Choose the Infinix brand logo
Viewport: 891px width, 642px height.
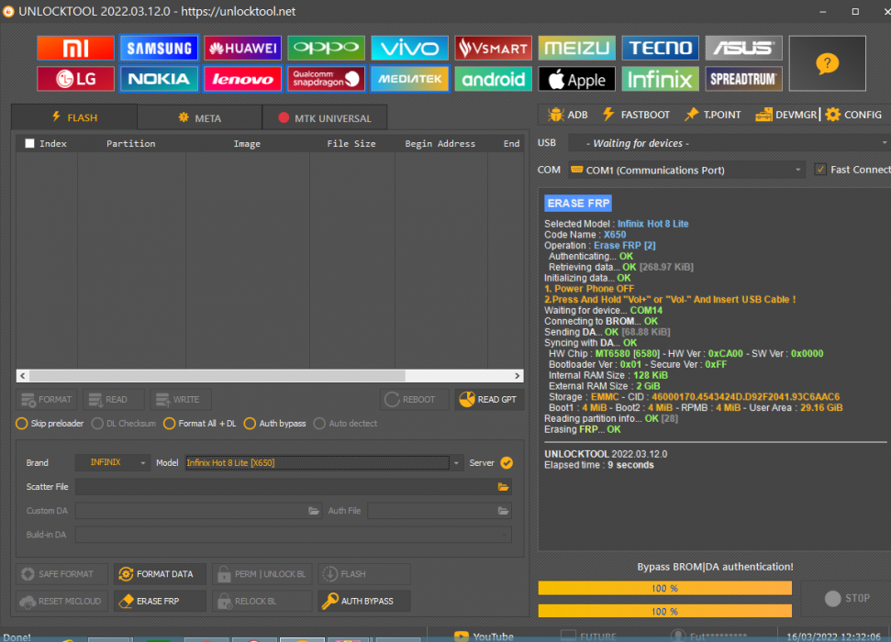[661, 79]
